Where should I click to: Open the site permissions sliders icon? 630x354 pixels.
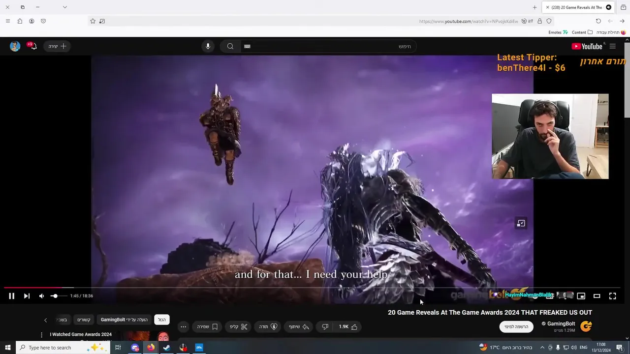(x=531, y=21)
